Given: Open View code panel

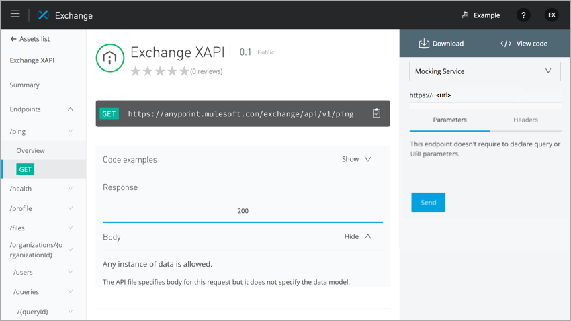Looking at the screenshot, I should [x=523, y=44].
